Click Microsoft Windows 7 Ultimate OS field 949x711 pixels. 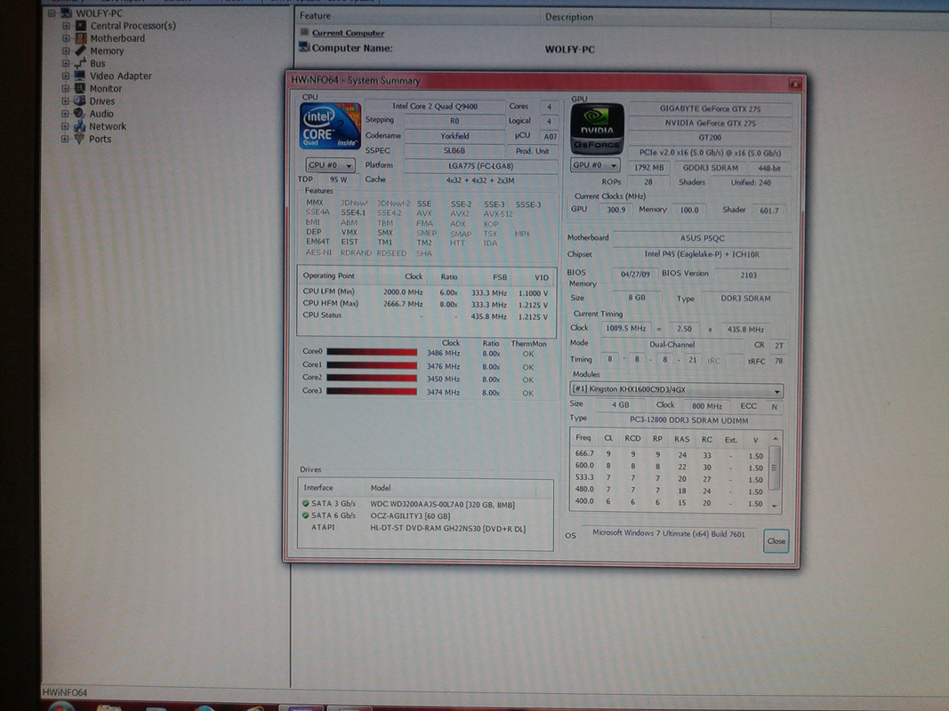point(669,533)
